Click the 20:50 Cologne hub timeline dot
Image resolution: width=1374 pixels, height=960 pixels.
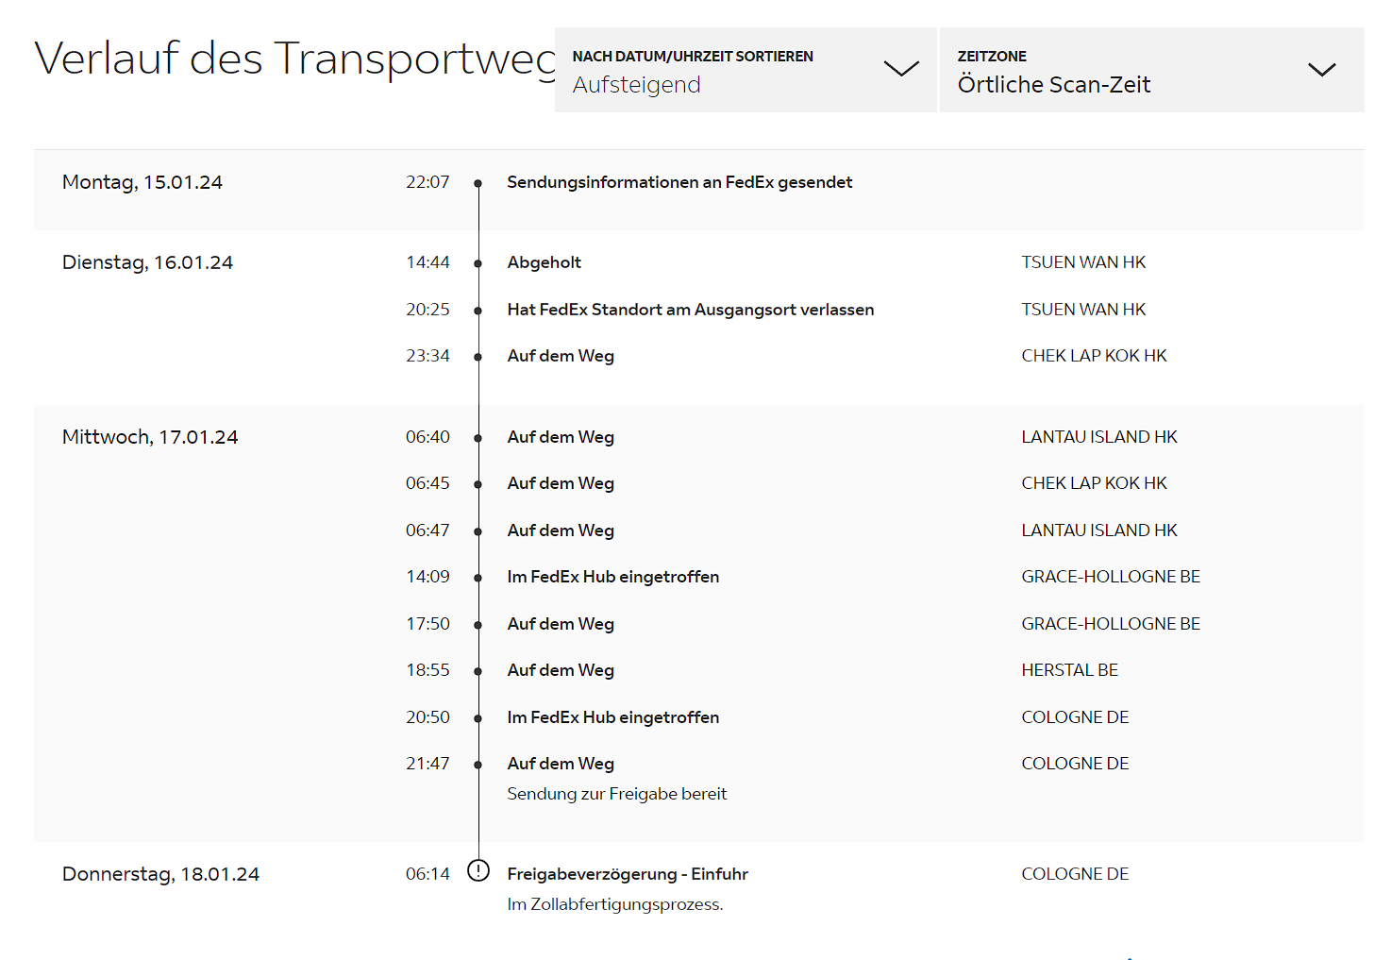point(478,718)
